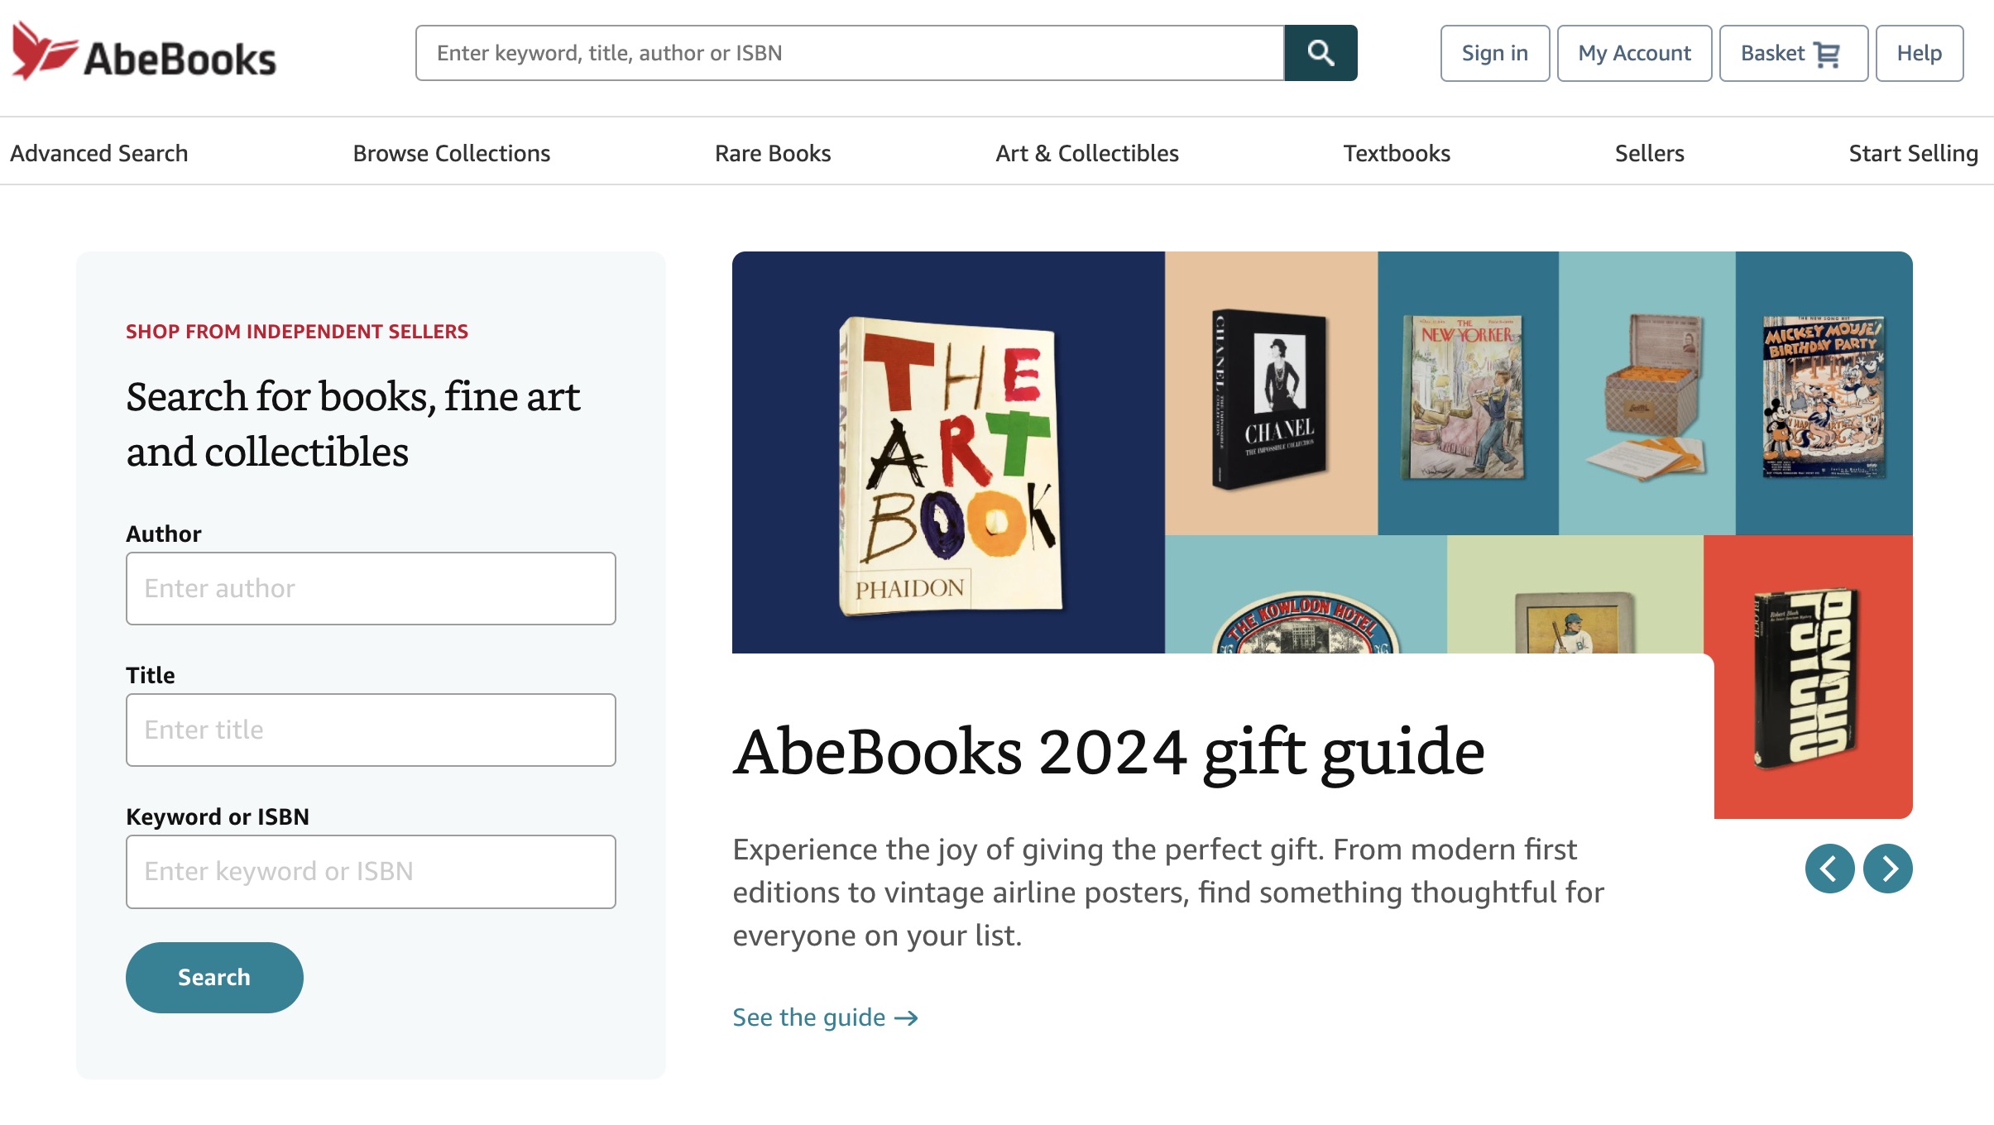Click the Sign in button
1994x1125 pixels.
[x=1496, y=54]
